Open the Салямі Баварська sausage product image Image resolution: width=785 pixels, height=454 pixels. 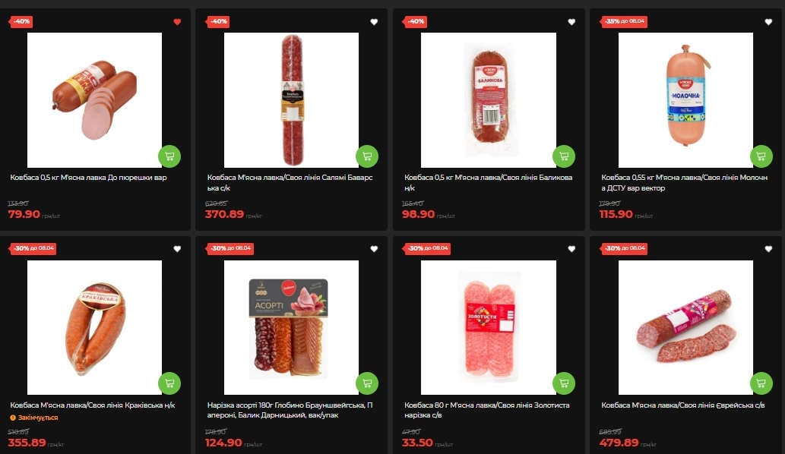tap(291, 100)
